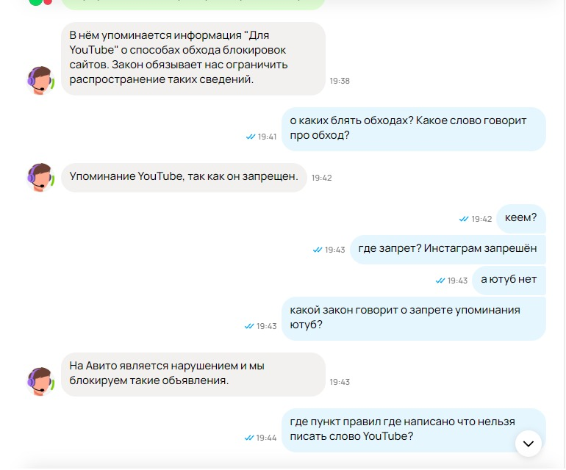The width and height of the screenshot is (566, 470).
Task: Click read checkmarks beside the "кеем?" message
Action: pyautogui.click(x=464, y=219)
